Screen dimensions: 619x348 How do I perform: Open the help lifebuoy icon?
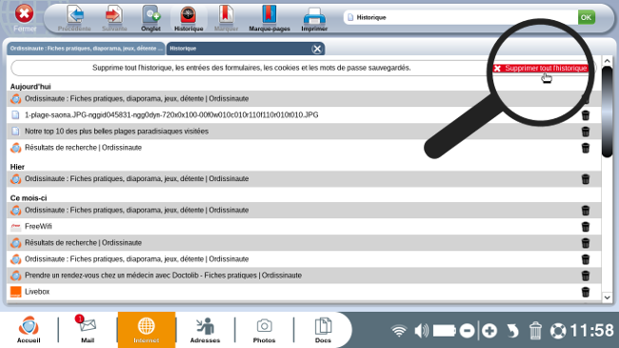(x=558, y=331)
